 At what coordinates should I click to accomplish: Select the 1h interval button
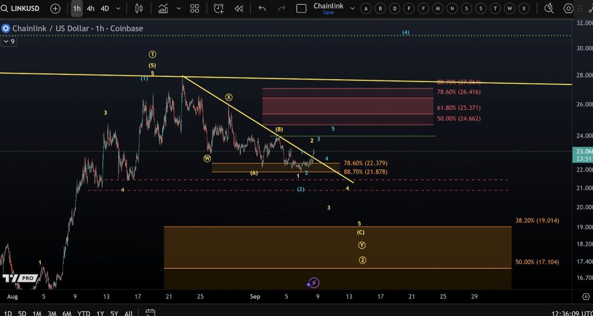76,9
